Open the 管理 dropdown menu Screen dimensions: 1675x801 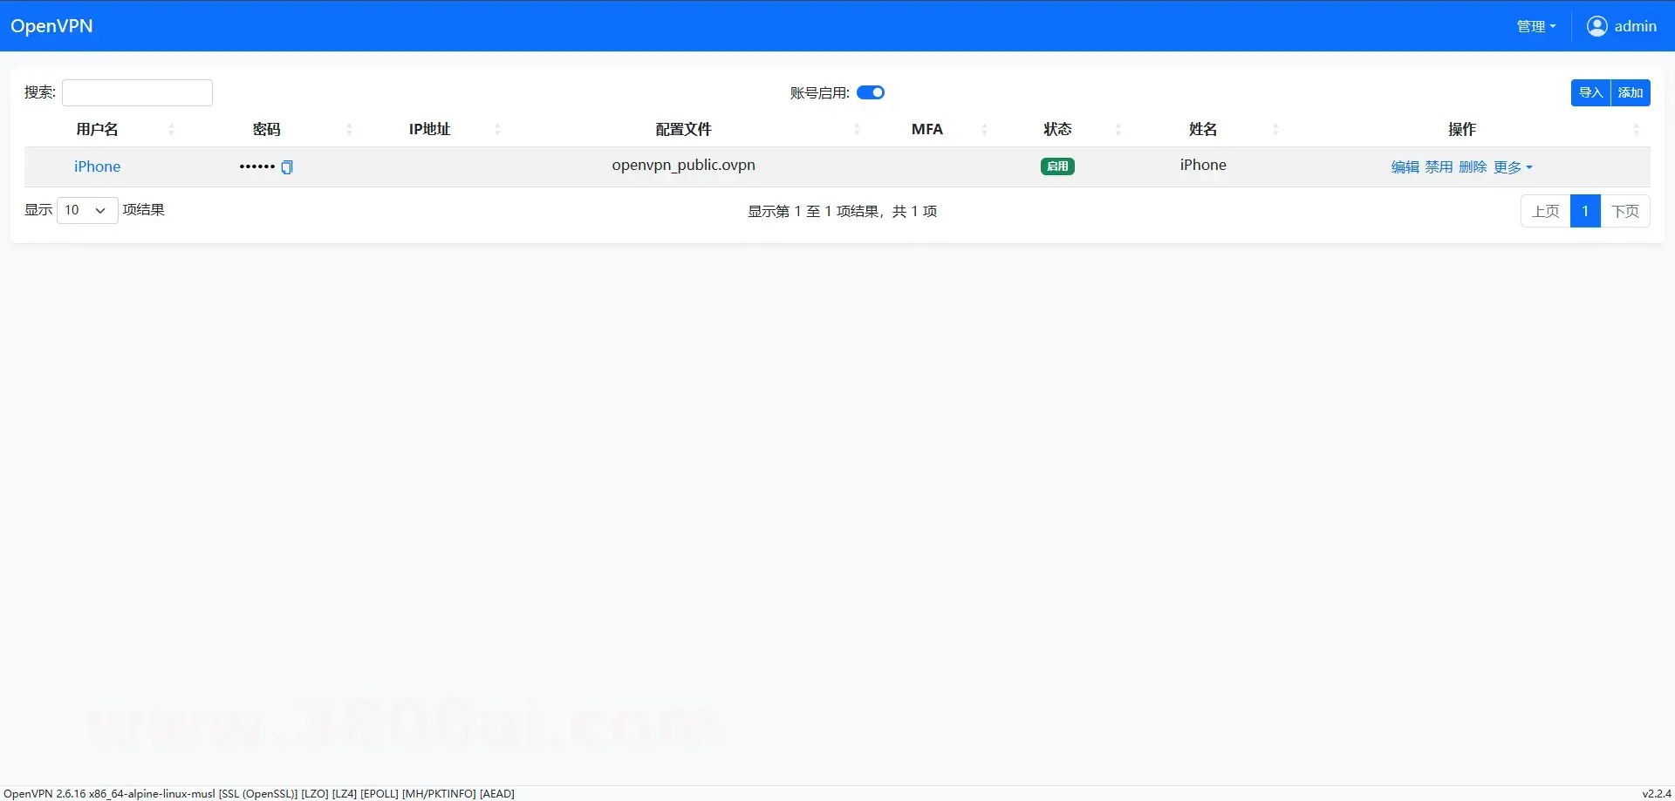1535,27
